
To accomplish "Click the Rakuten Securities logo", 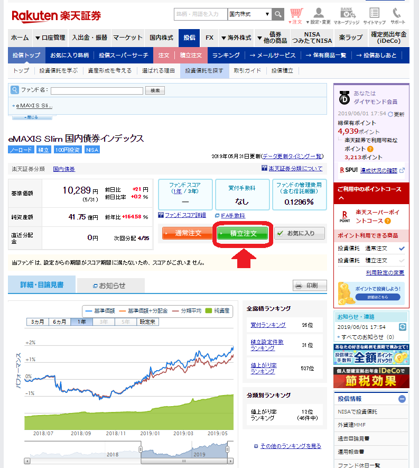I will coord(57,16).
